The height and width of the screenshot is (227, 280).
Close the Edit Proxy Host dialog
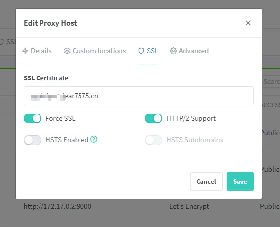pos(248,23)
